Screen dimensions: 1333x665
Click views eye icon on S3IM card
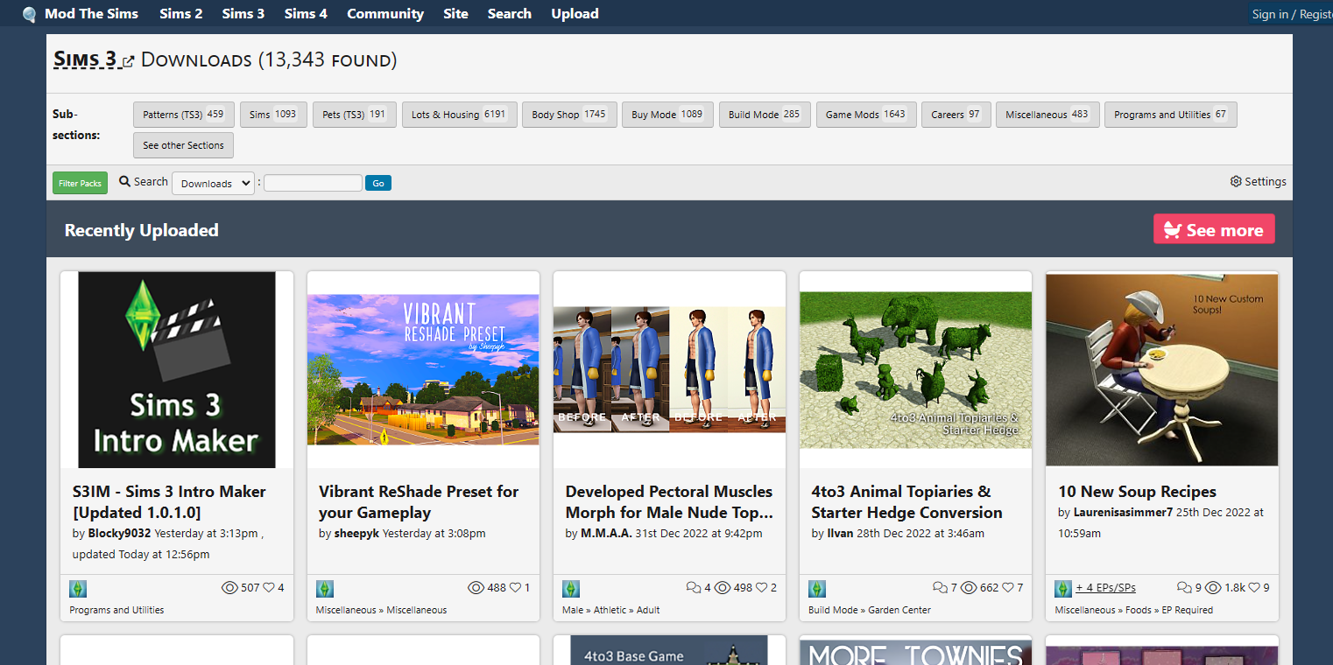click(x=230, y=588)
